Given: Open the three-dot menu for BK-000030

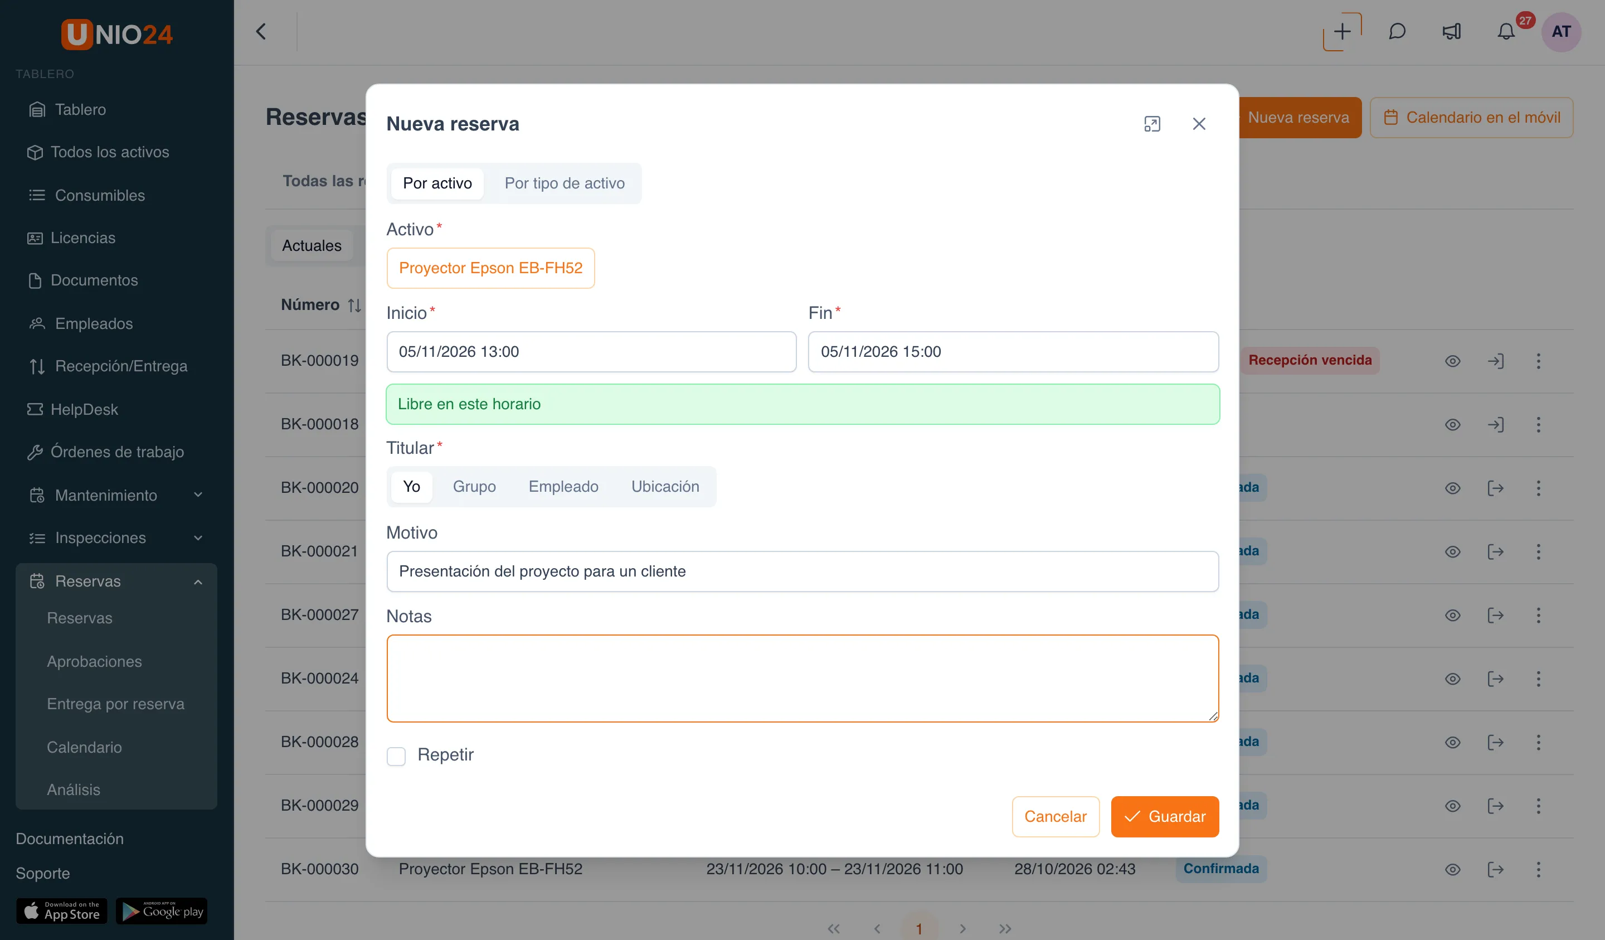Looking at the screenshot, I should pos(1538,869).
